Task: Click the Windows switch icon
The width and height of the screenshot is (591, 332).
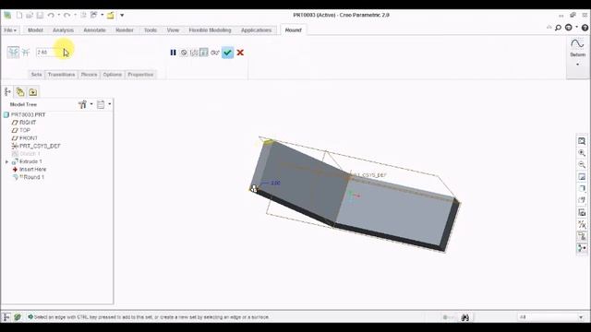Action: click(x=93, y=15)
